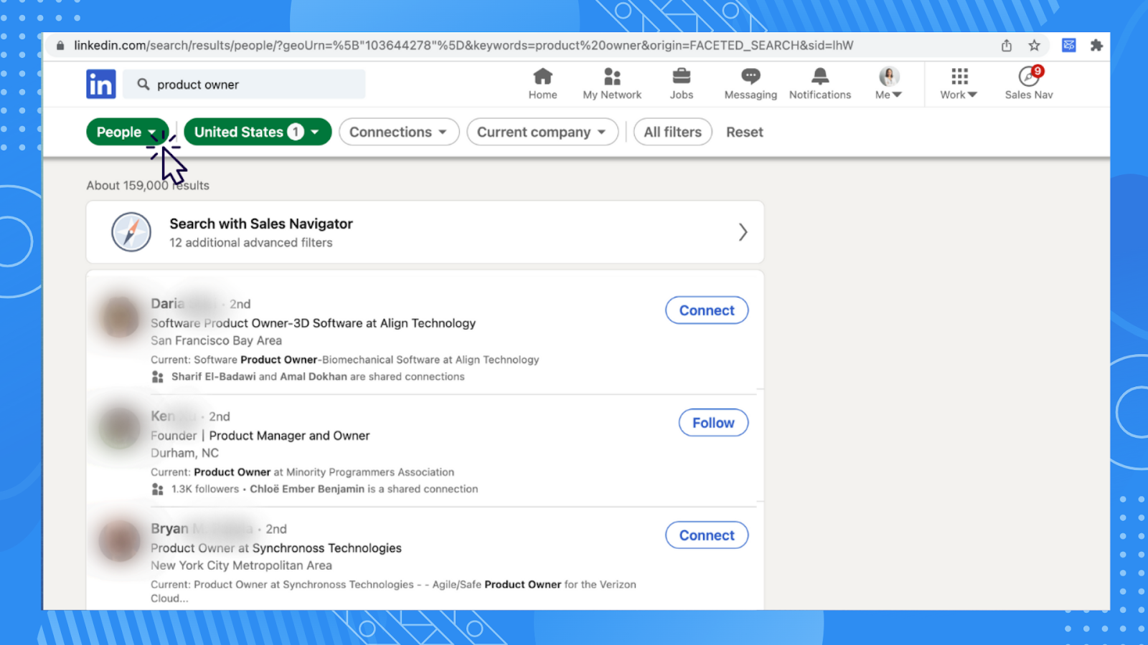
Task: Click Sharif El-Badawi shared connection link
Action: point(213,377)
